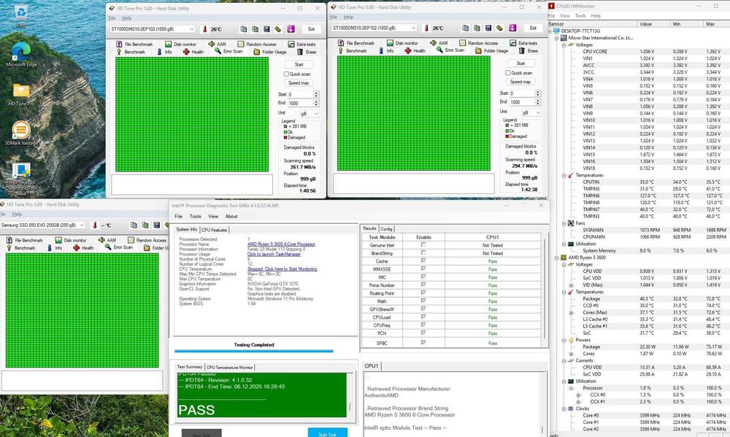The height and width of the screenshot is (437, 730).
Task: Toggle Genuine Intel test enable checkbox
Action: point(423,245)
